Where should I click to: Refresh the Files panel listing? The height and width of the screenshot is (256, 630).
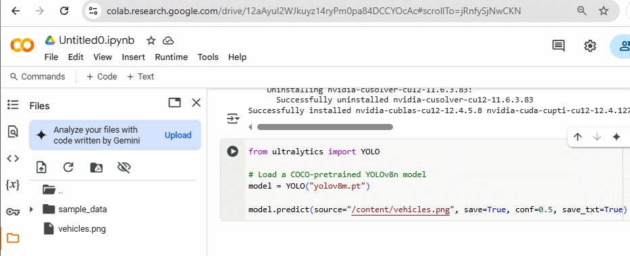click(68, 168)
